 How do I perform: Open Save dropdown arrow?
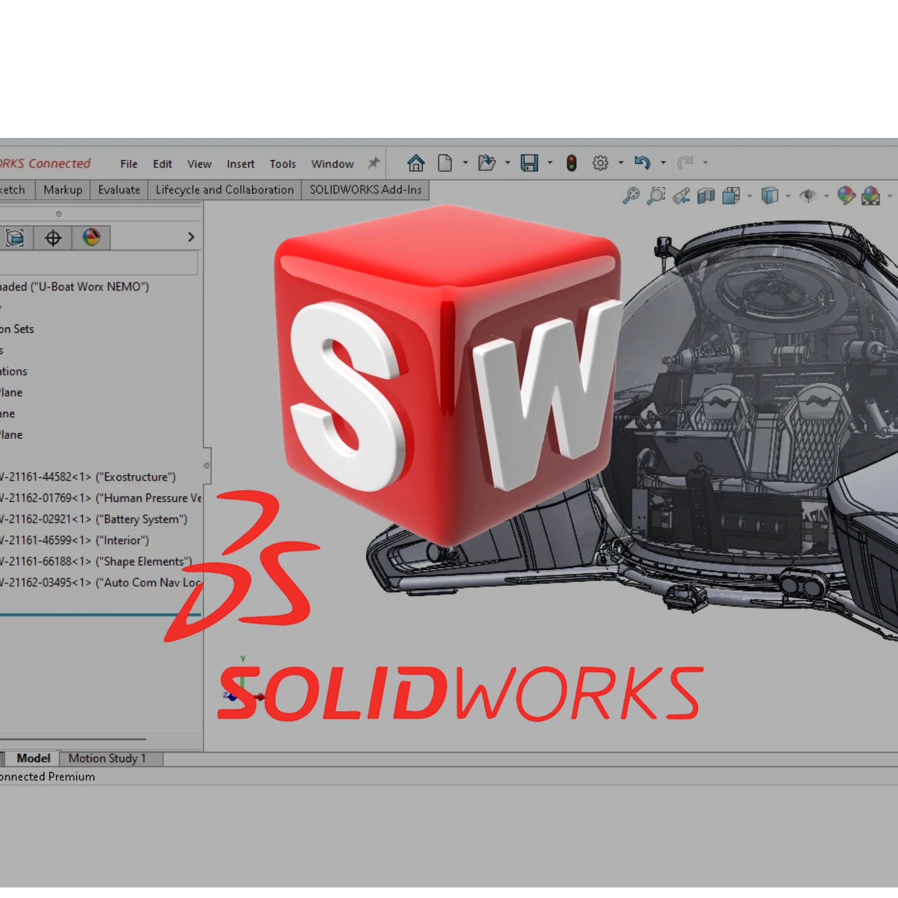coord(550,163)
